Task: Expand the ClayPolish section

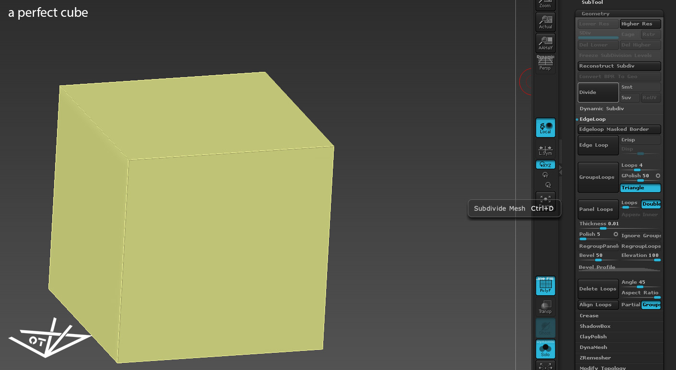Action: (x=593, y=337)
